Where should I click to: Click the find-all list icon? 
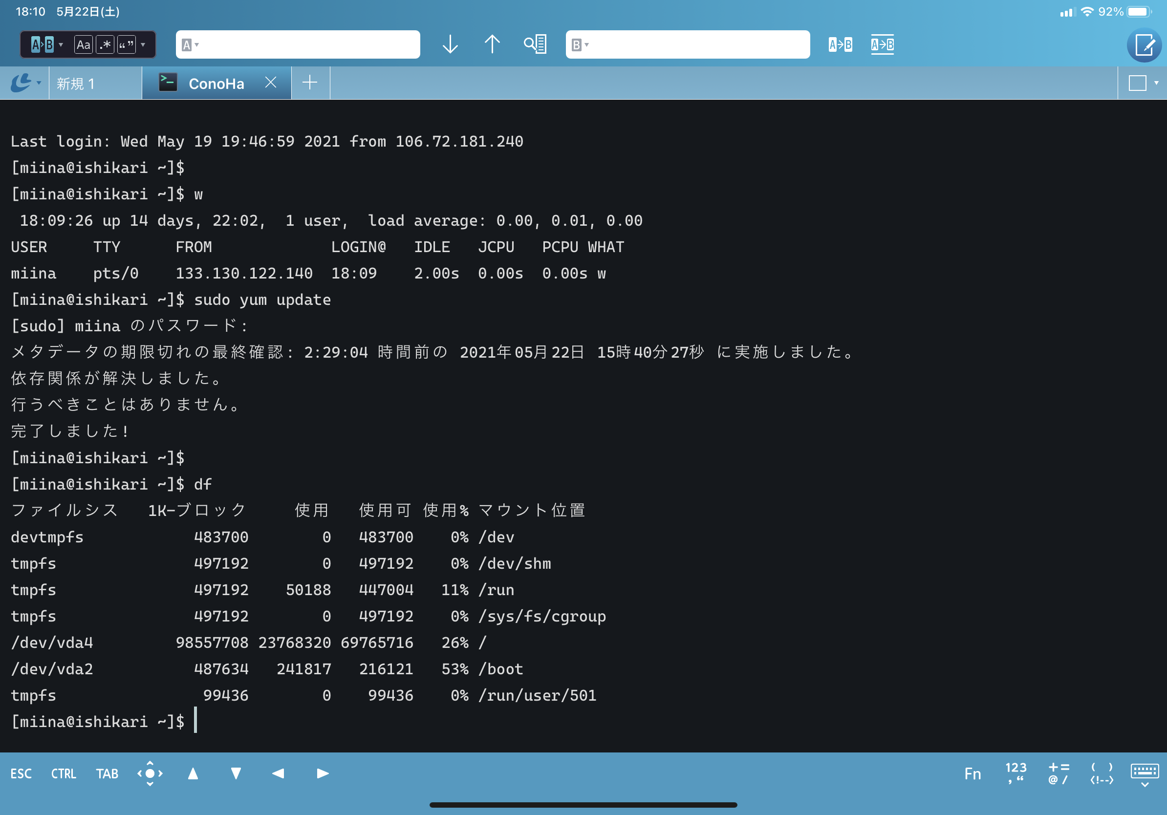(535, 45)
